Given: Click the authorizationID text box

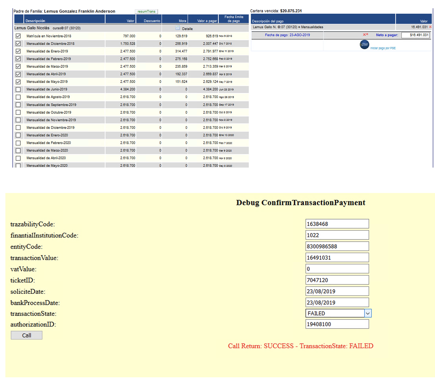Looking at the screenshot, I should point(337,324).
